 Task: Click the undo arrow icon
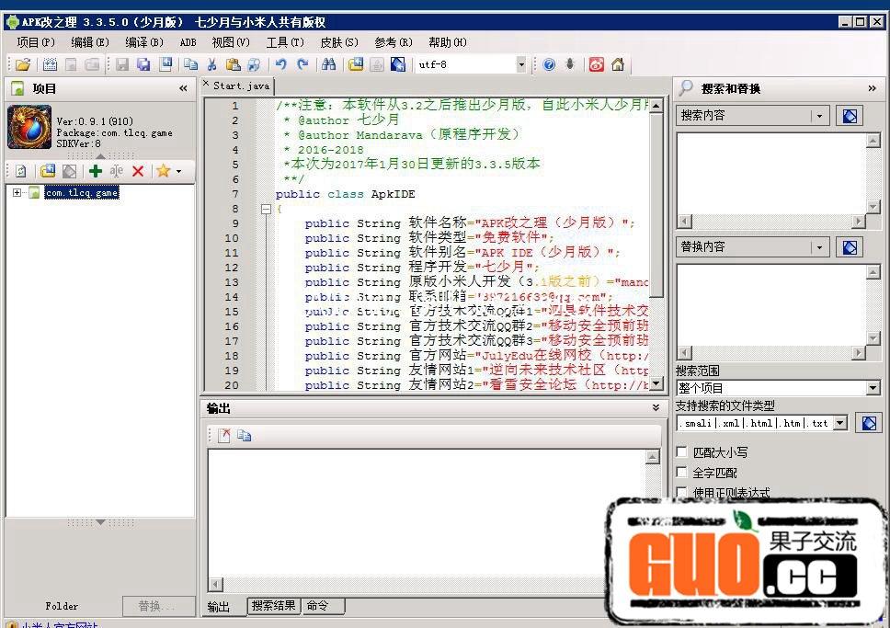(281, 64)
